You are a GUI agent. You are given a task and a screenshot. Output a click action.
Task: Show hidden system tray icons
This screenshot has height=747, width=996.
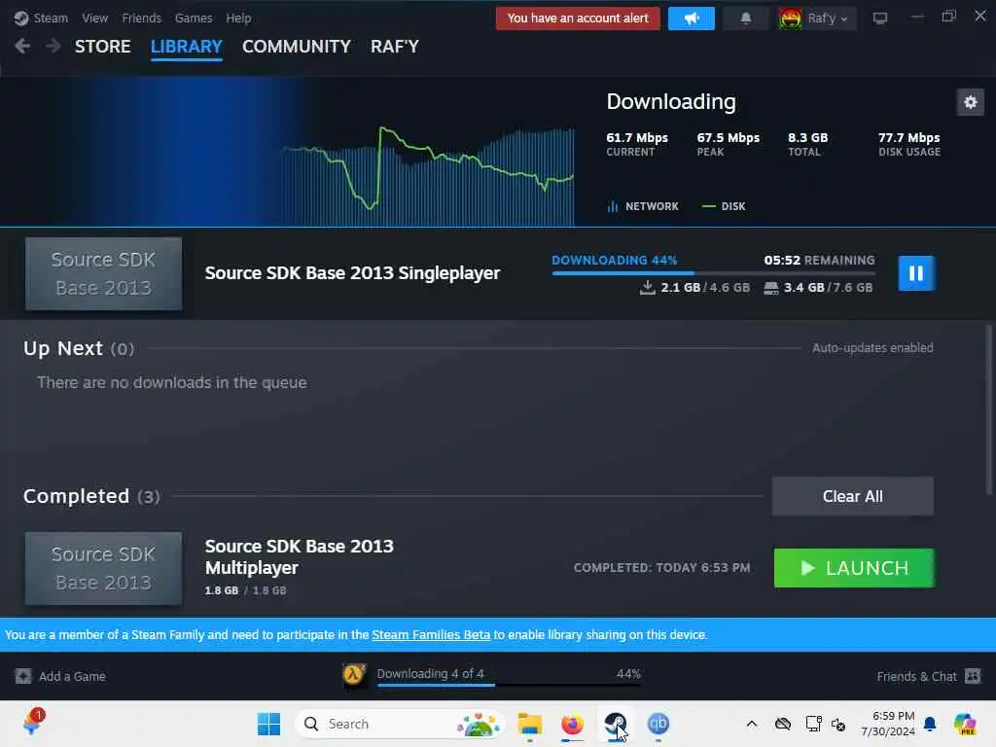click(x=752, y=724)
